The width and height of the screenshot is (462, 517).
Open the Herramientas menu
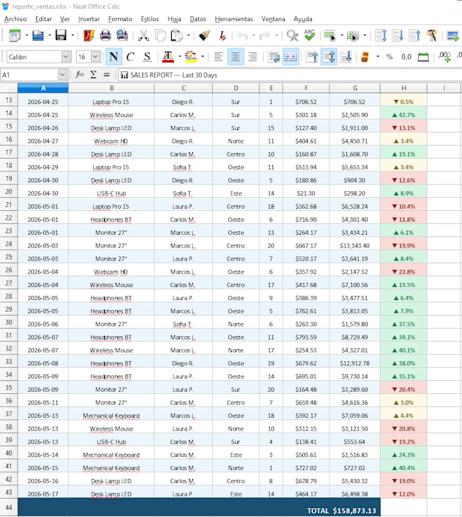234,19
